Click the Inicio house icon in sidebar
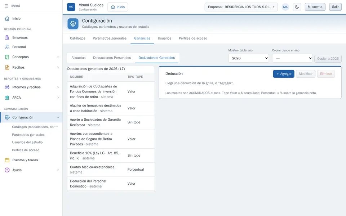 [7, 18]
